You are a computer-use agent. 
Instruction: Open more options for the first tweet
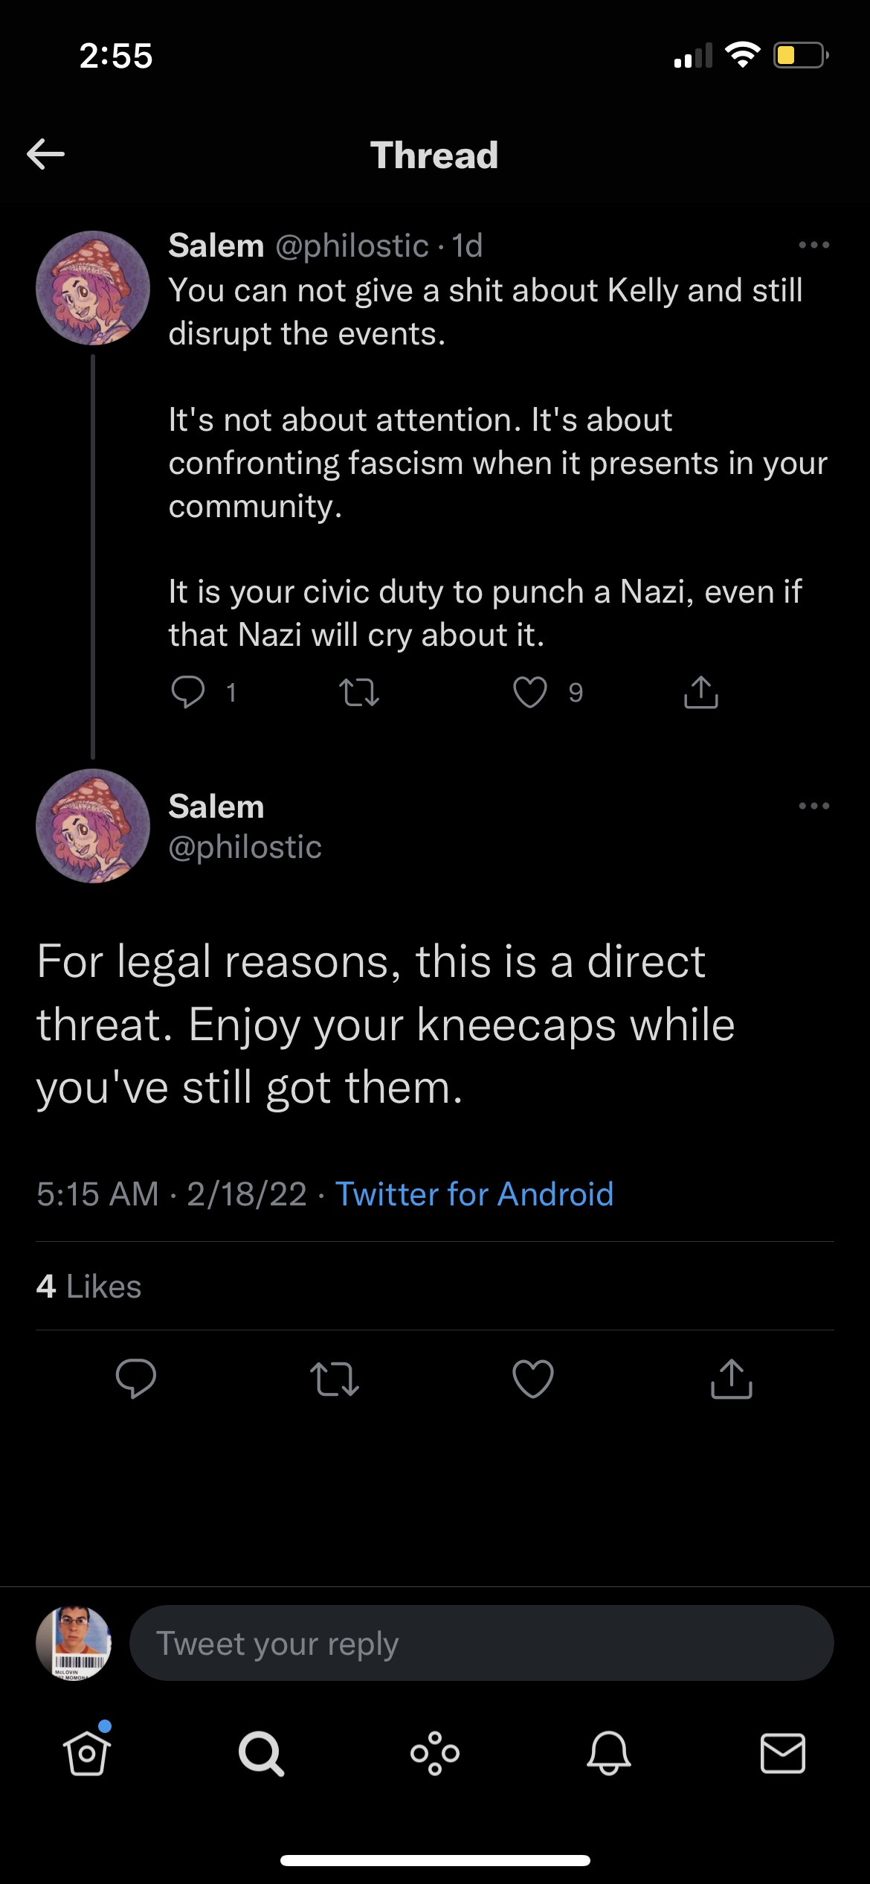coord(813,245)
